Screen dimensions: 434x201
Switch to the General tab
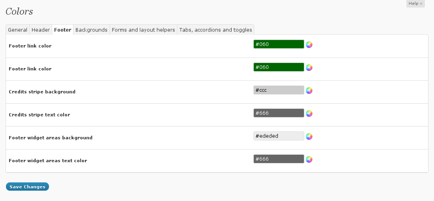point(18,30)
